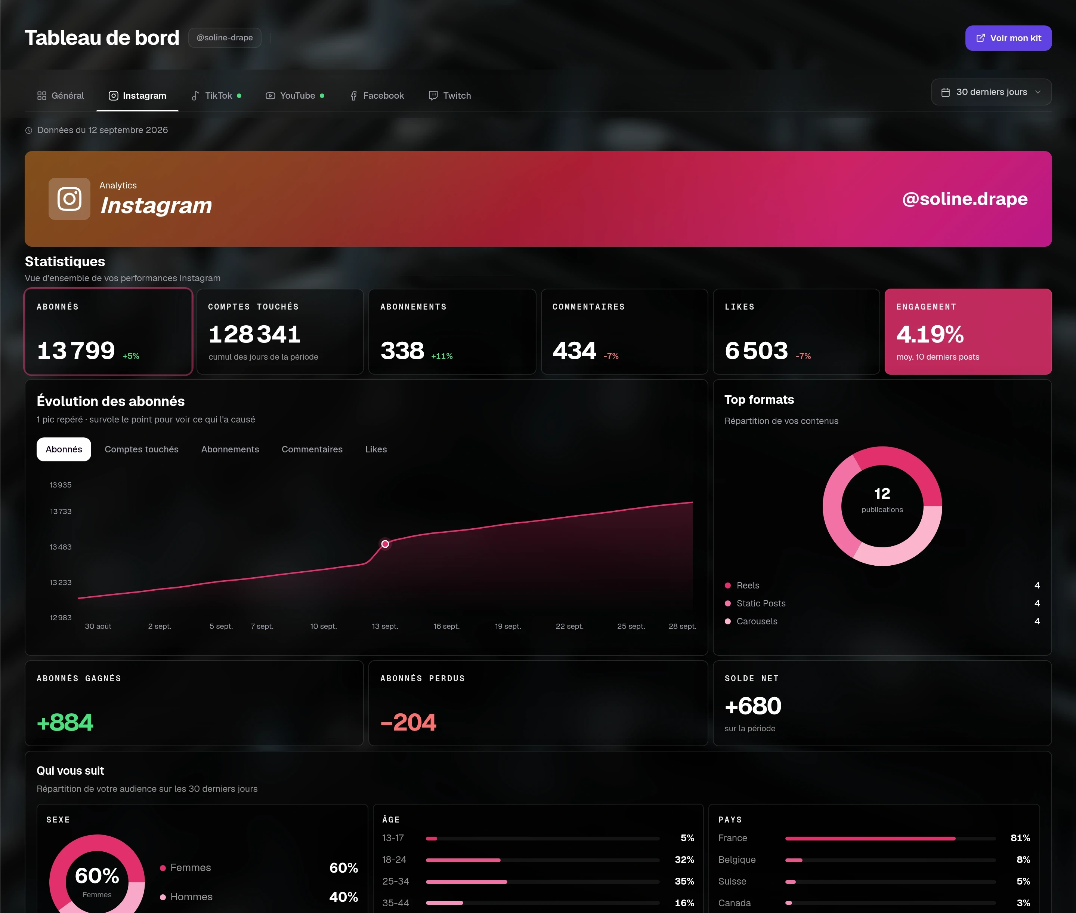Click the 12 publications donut center

[882, 500]
